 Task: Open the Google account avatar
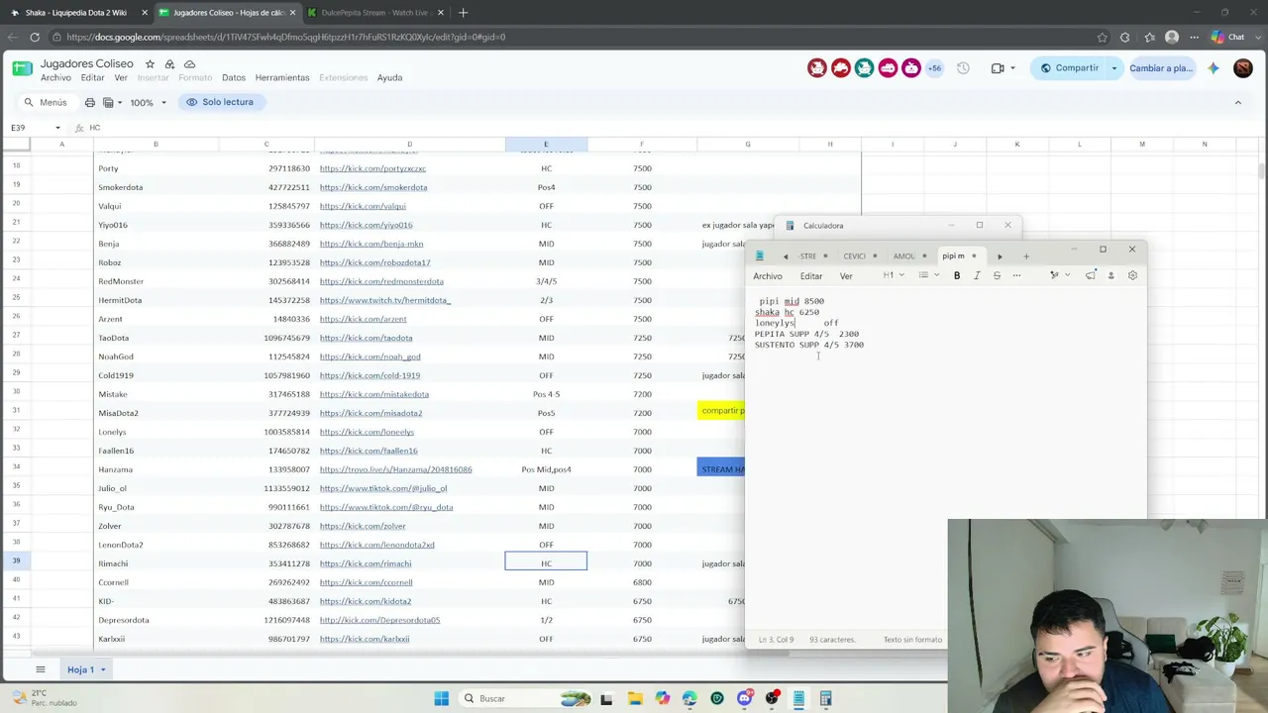[1243, 68]
